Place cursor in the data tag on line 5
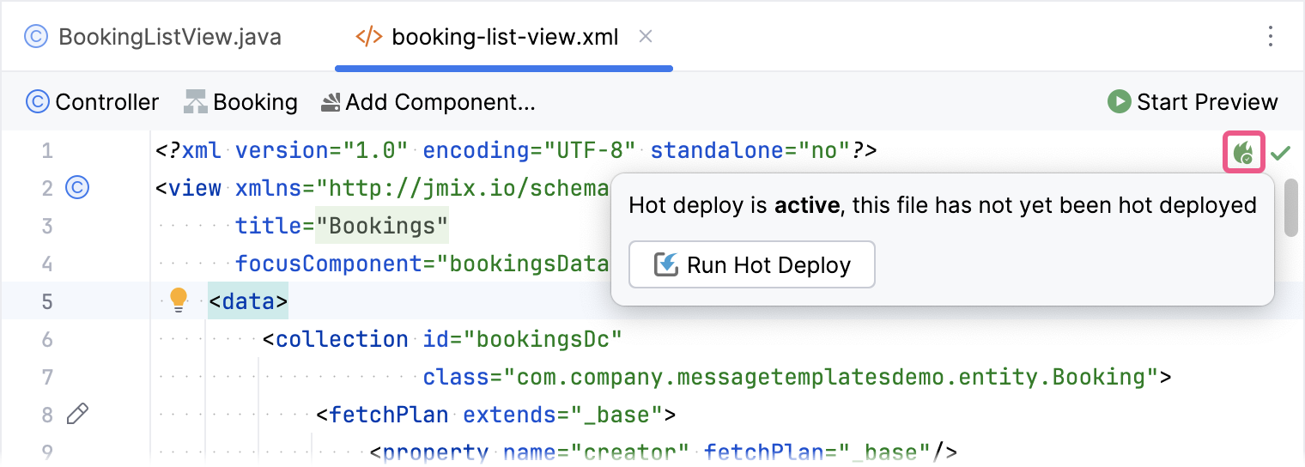Viewport: 1305px width, 467px height. (x=248, y=301)
